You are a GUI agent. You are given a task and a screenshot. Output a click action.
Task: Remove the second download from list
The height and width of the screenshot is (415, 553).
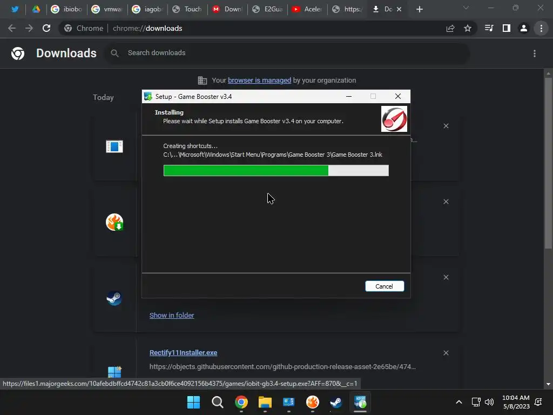tap(446, 202)
